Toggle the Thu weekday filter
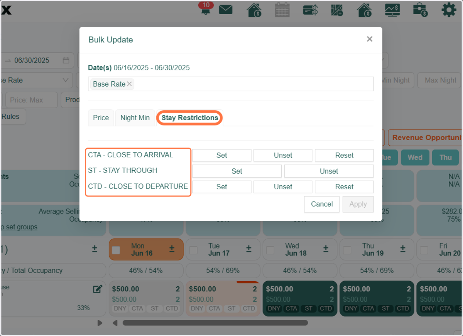Image resolution: width=463 pixels, height=336 pixels. pos(446,158)
